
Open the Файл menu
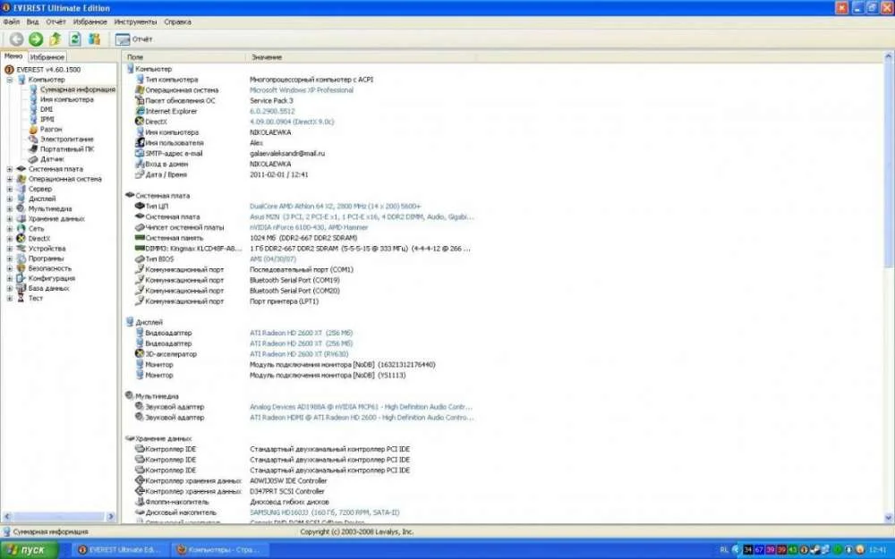tap(12, 21)
